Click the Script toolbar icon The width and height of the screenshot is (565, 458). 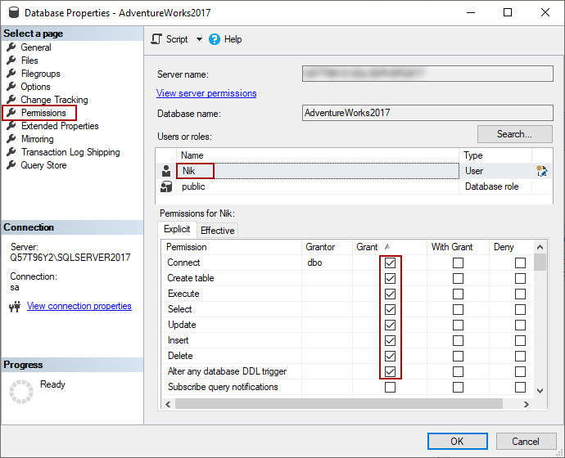(x=157, y=39)
